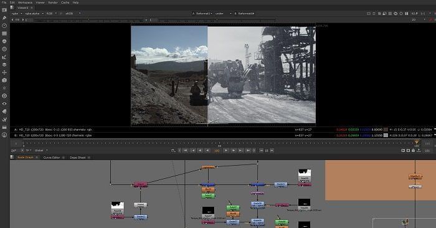Open the MetaData nodes toolbar menu
This screenshot has width=436, height=228.
4,112
